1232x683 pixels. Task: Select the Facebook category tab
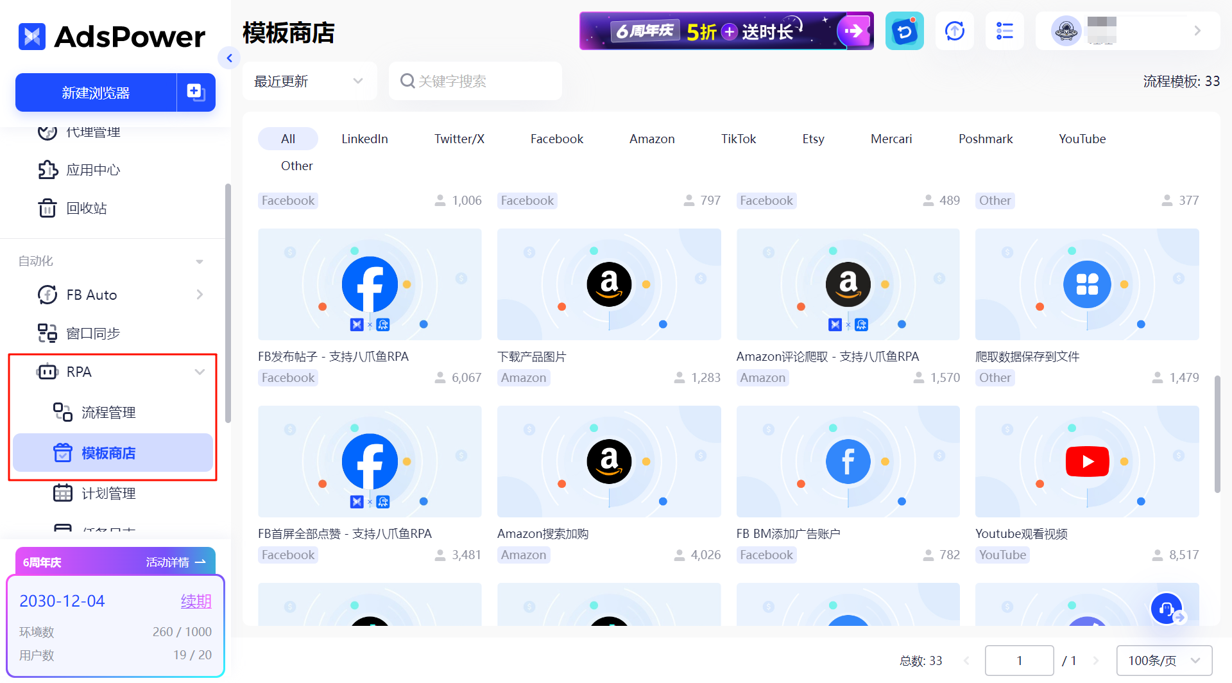[557, 139]
